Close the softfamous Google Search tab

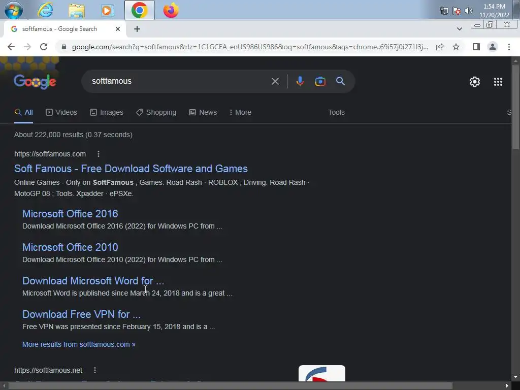[118, 29]
